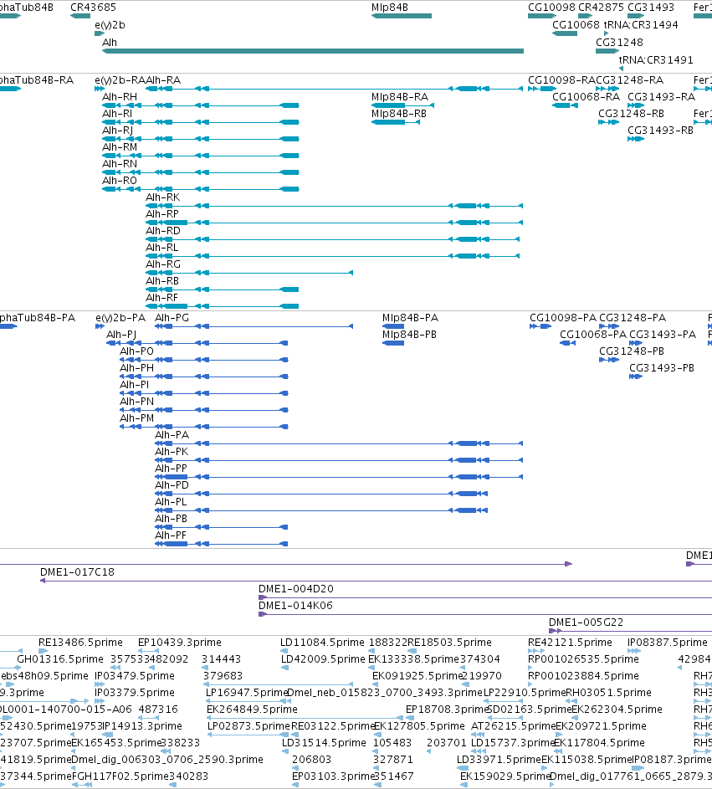Select the Alh-RF transcript label
Viewport: 712px width, 789px height.
(162, 298)
